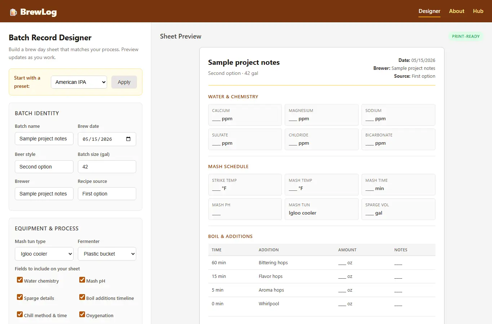The image size is (492, 324).
Task: Select the Magnesium ppm card
Action: coord(322,115)
